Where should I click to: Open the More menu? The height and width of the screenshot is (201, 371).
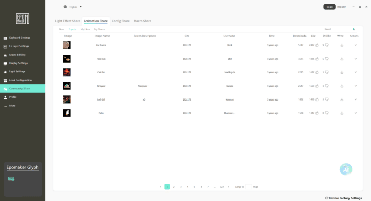pos(23,106)
